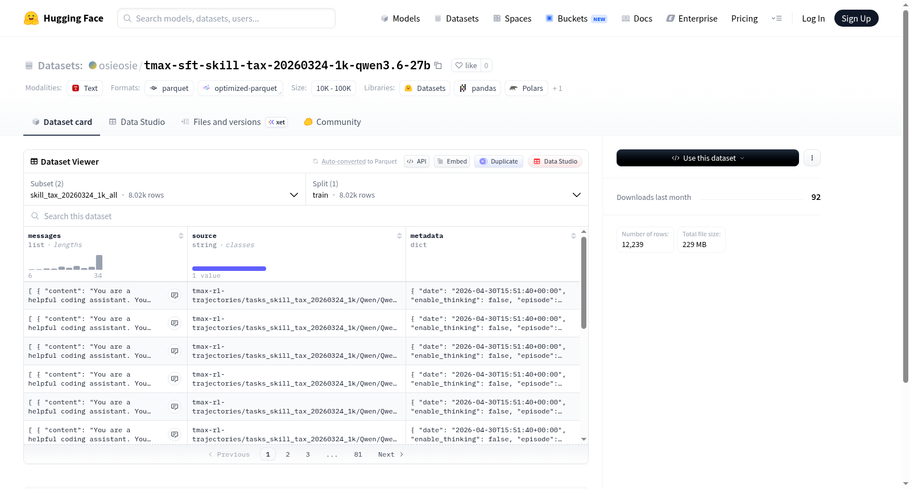The height and width of the screenshot is (489, 910).
Task: Click the Embed button
Action: [x=452, y=161]
